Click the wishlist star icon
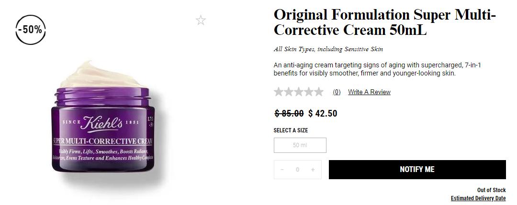Viewport: 517px width, 205px height. (x=201, y=20)
